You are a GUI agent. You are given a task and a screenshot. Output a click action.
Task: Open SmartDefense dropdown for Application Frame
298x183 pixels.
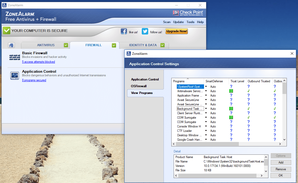click(x=206, y=96)
